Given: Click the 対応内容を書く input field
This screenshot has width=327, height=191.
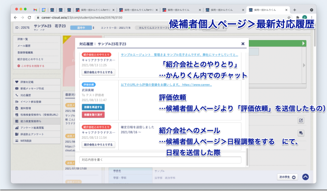Looking at the screenshot, I should (x=160, y=160).
